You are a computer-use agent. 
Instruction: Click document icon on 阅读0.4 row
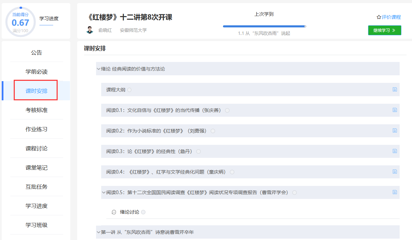pyautogui.click(x=395, y=172)
